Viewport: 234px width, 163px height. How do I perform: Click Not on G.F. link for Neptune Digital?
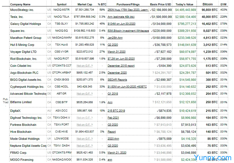tap(84, 146)
